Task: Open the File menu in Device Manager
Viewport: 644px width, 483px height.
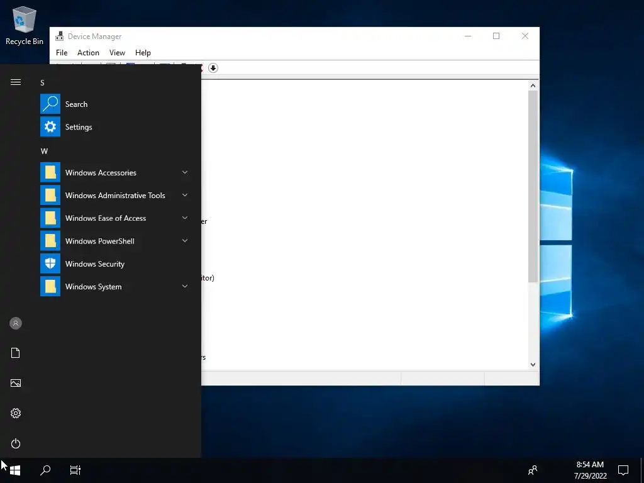Action: click(62, 53)
